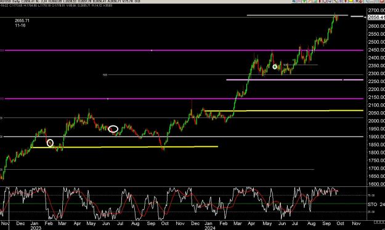Click the 2024 year label on time axis
Image resolution: width=385 pixels, height=230 pixels.
[209, 228]
